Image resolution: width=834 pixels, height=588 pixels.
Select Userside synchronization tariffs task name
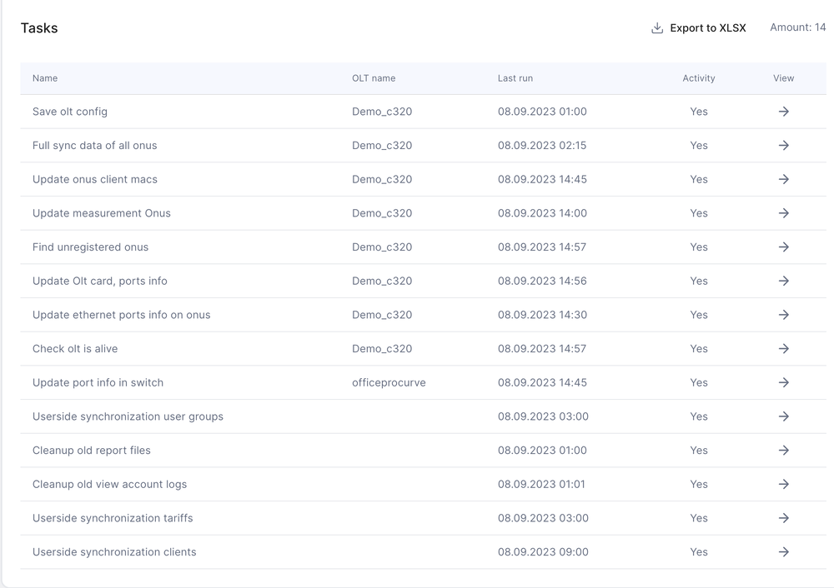[x=113, y=518]
